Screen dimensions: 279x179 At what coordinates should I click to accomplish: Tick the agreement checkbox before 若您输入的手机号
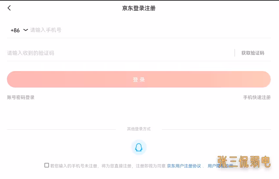tap(47, 165)
